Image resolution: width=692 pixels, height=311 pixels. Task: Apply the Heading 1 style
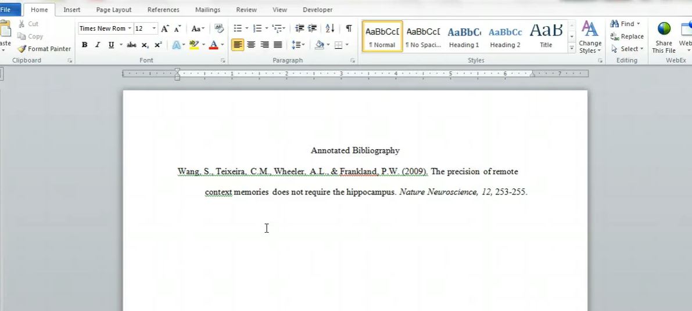(x=464, y=37)
